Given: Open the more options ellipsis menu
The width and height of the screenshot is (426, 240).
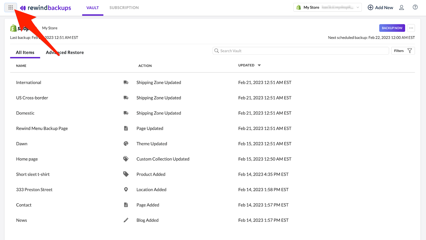Looking at the screenshot, I should [x=411, y=28].
